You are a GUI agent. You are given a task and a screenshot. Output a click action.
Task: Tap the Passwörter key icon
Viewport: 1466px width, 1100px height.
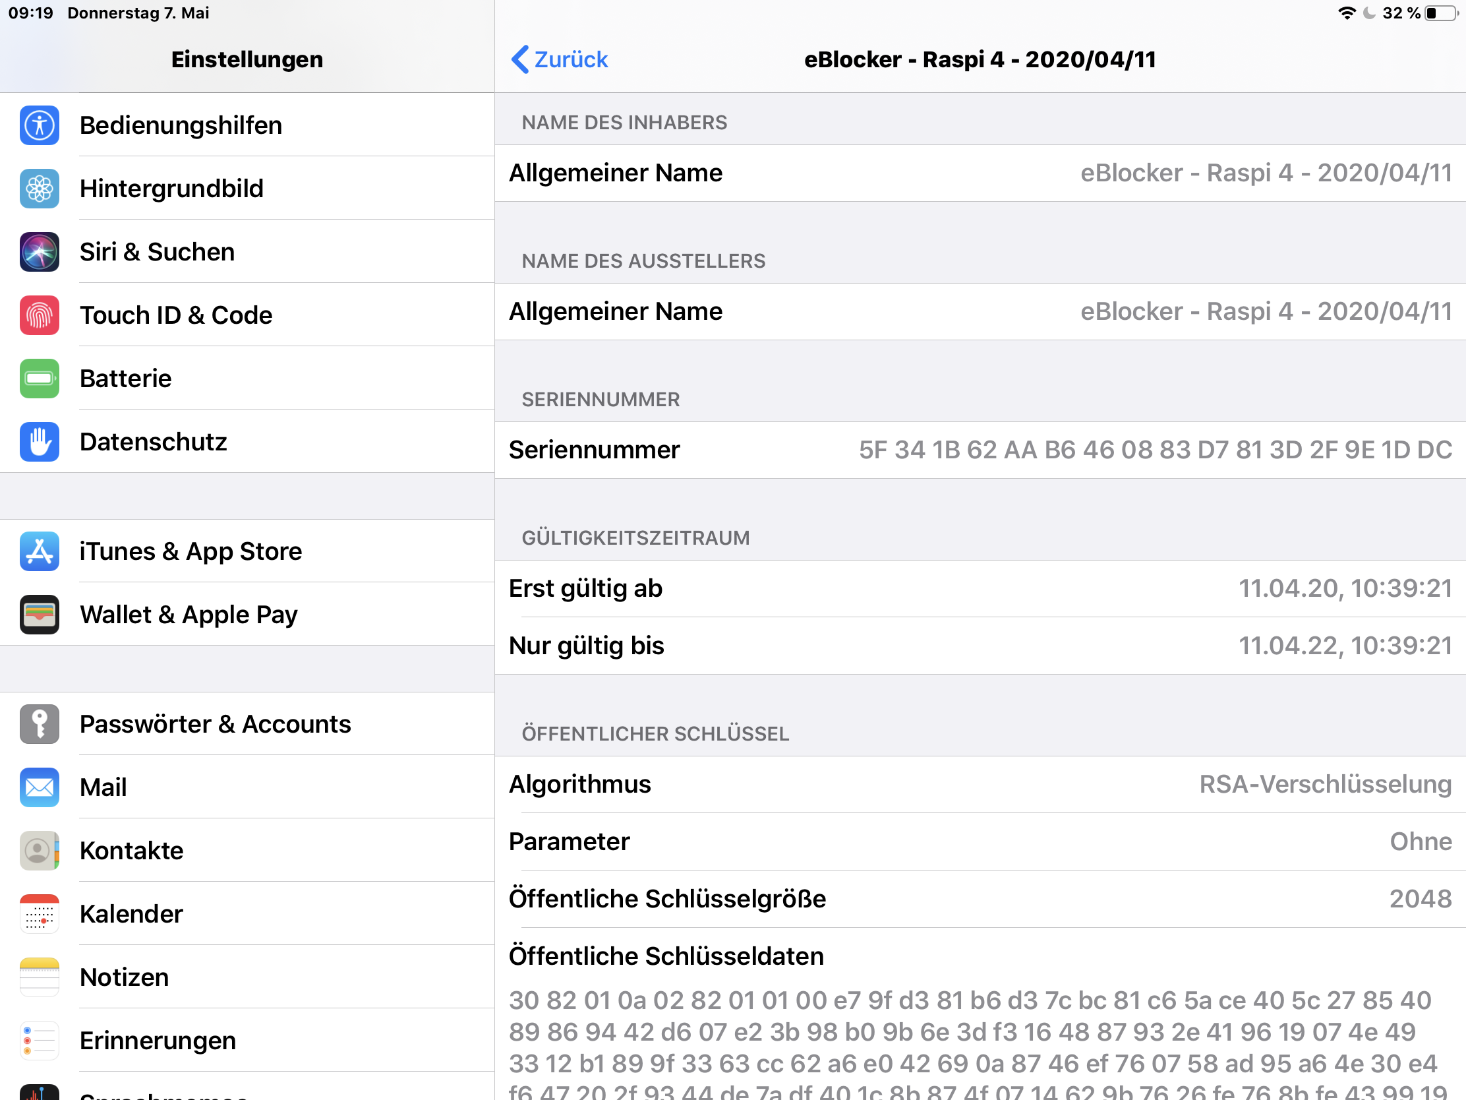[x=39, y=724]
